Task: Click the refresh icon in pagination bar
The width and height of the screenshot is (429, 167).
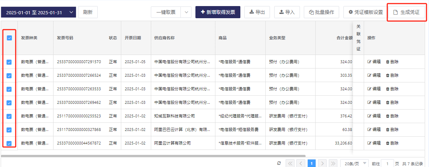Action: [x=279, y=163]
